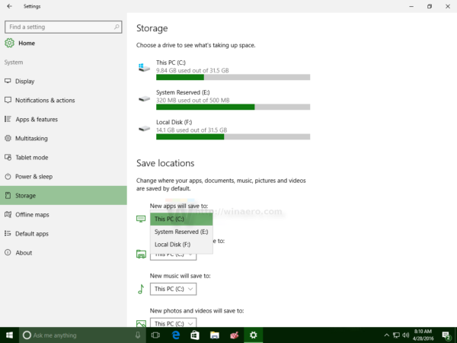The image size is (457, 343).
Task: Click the Home gear icon
Action: pos(9,43)
